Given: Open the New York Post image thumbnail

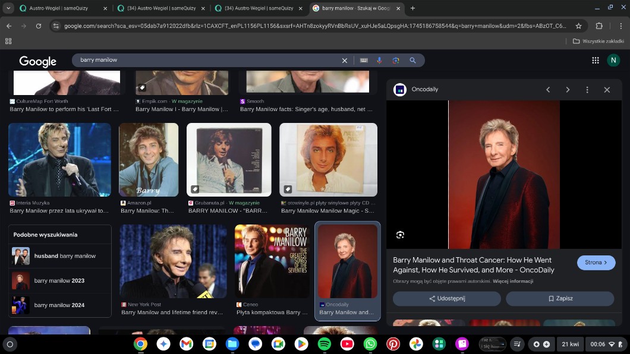Looking at the screenshot, I should [173, 261].
